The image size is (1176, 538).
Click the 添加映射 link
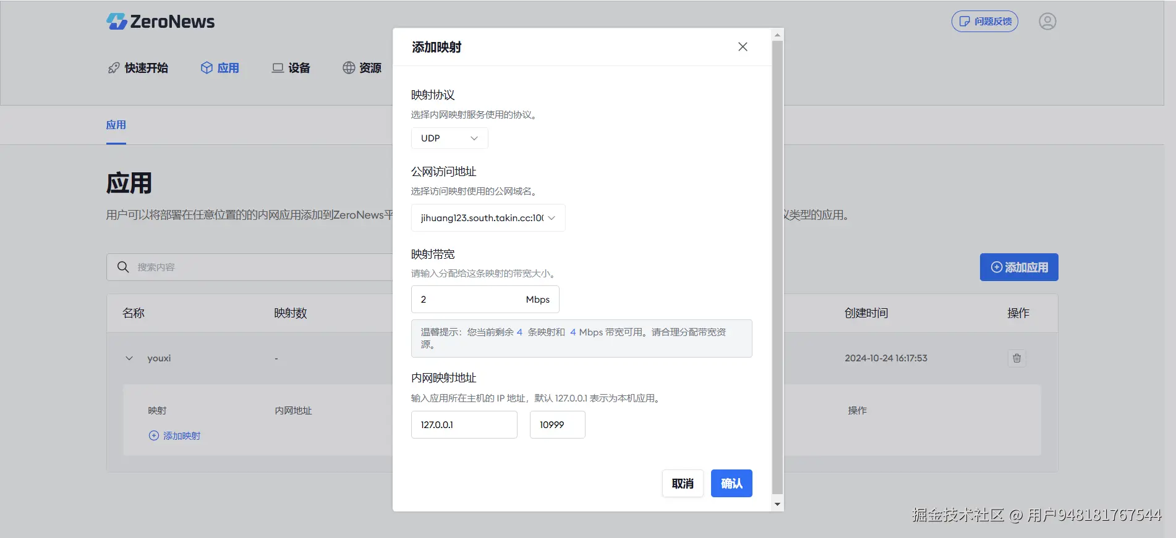coord(174,436)
